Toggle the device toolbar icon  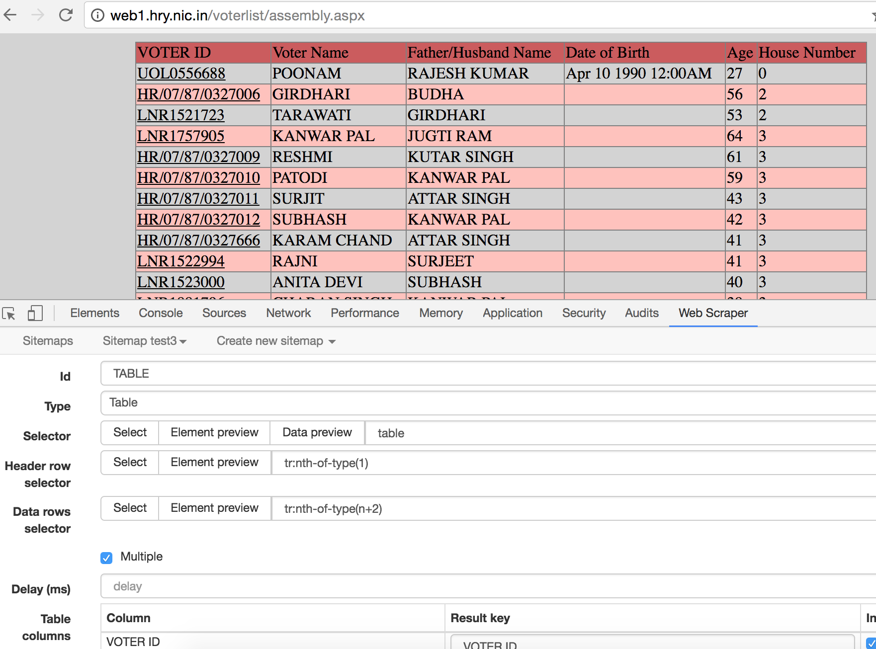point(35,314)
